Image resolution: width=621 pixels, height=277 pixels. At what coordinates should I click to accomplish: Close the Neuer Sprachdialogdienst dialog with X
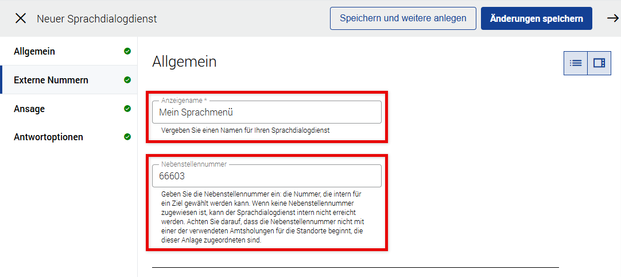21,18
